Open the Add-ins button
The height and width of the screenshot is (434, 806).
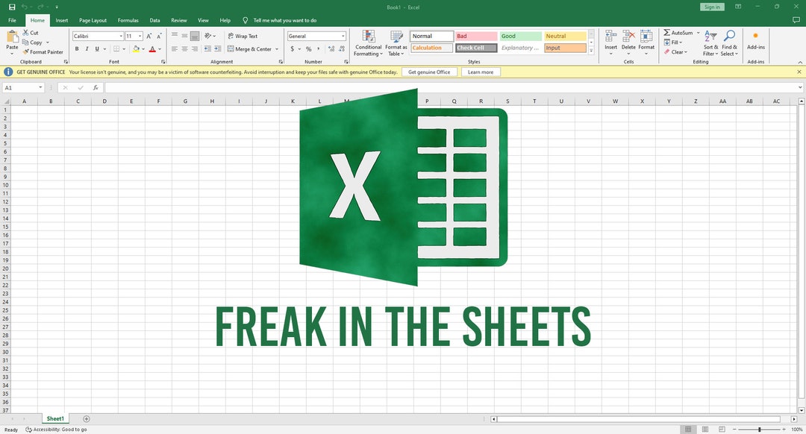(x=755, y=40)
